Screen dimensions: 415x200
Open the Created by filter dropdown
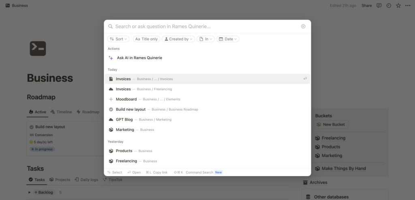pyautogui.click(x=178, y=39)
